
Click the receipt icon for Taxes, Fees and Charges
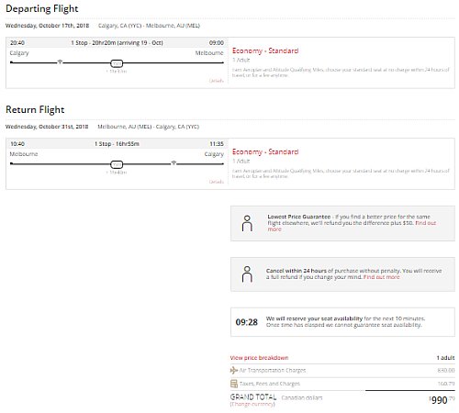[x=234, y=384]
